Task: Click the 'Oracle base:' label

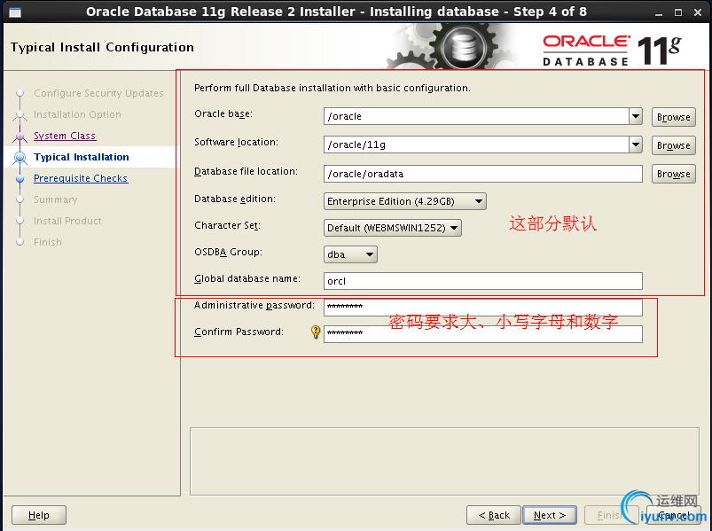Action: pyautogui.click(x=223, y=114)
